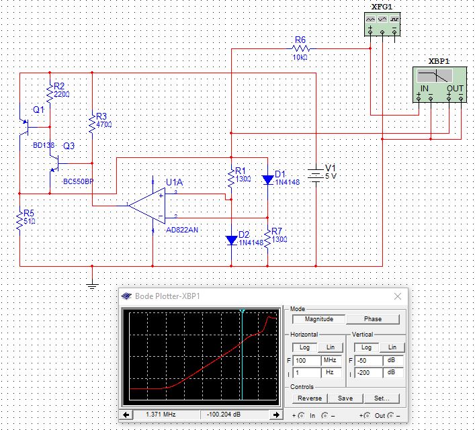Select the V1 5 V battery source
The image size is (475, 430).
(x=316, y=176)
